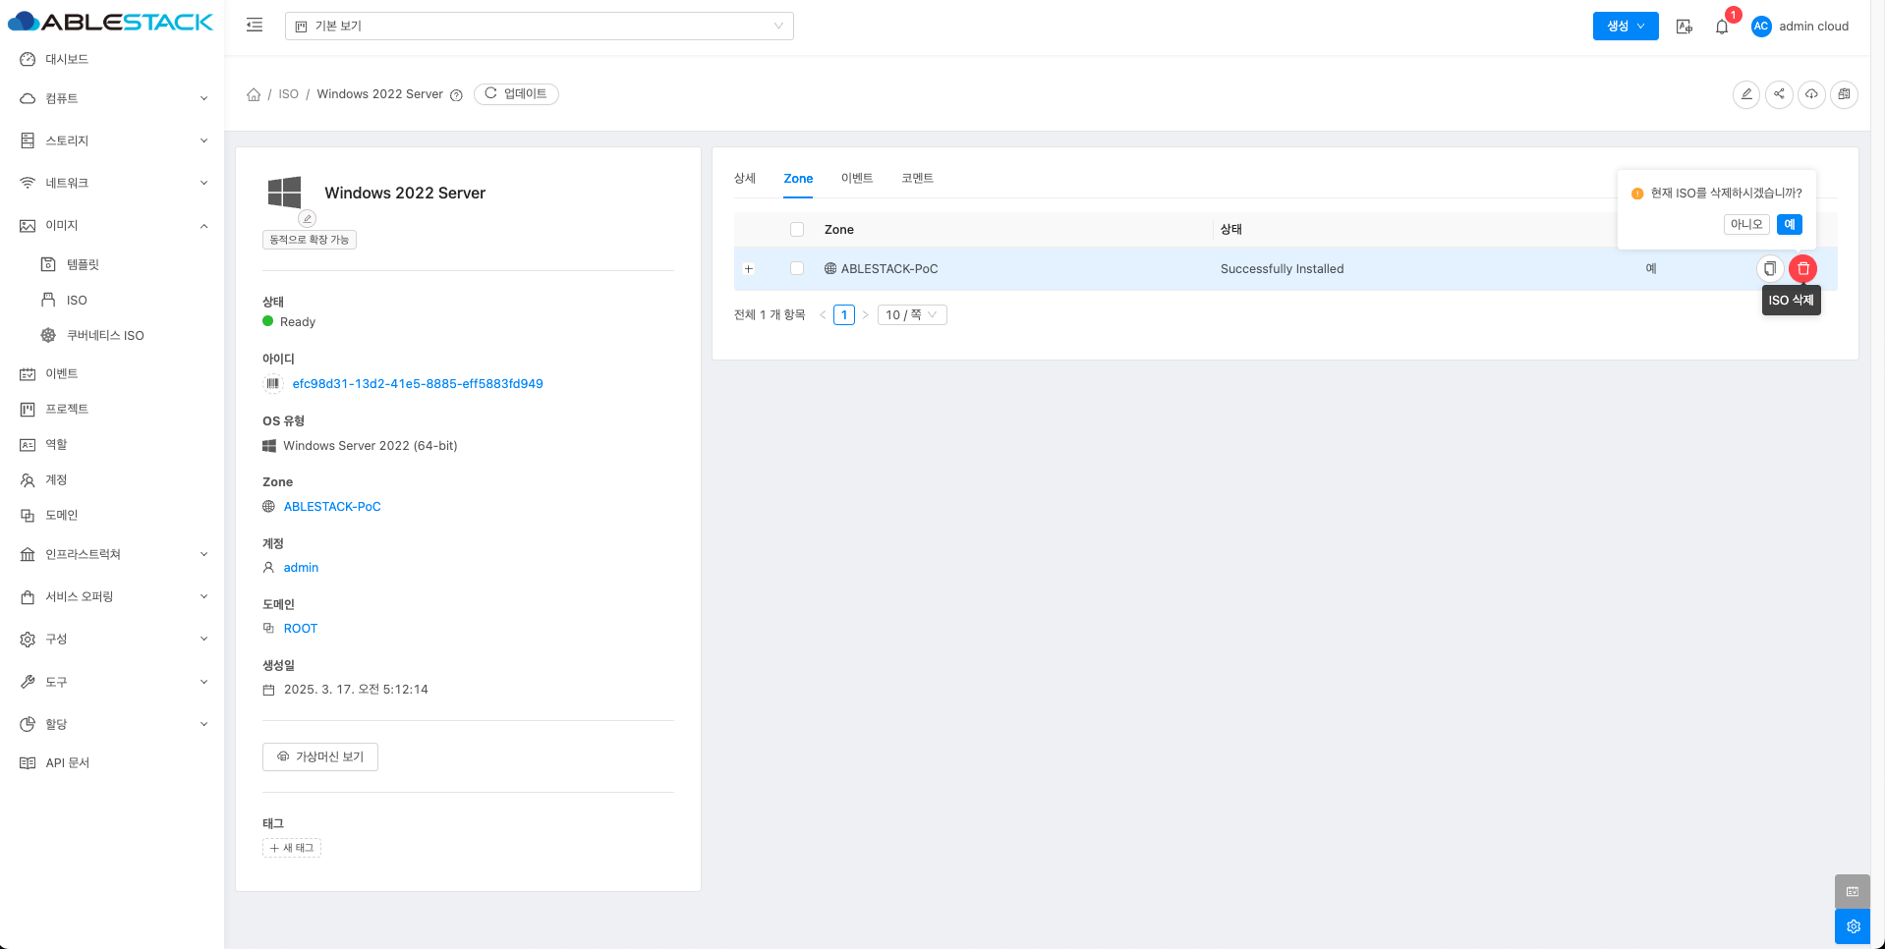Toggle the sidebar collapse menu icon
Viewport: 1885px width, 949px height.
255,26
